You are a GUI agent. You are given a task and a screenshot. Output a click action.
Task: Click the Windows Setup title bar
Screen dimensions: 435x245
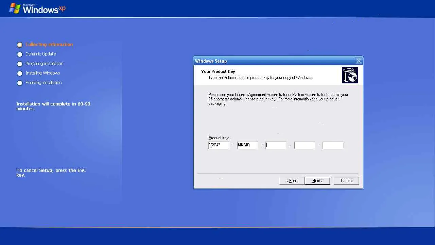pos(278,61)
